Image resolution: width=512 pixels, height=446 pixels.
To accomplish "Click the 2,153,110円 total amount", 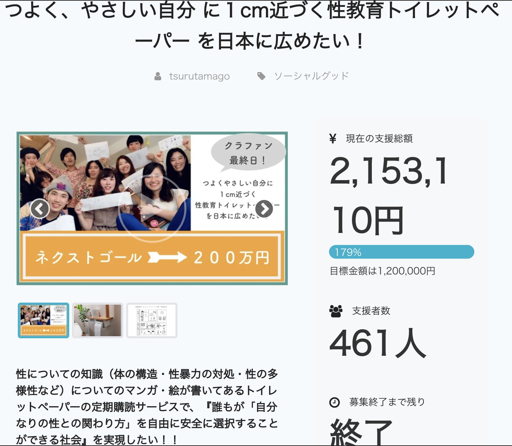I will point(389,195).
